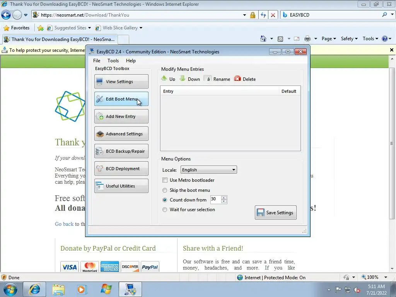Open EasyBCD File menu
The height and width of the screenshot is (297, 396).
96,61
